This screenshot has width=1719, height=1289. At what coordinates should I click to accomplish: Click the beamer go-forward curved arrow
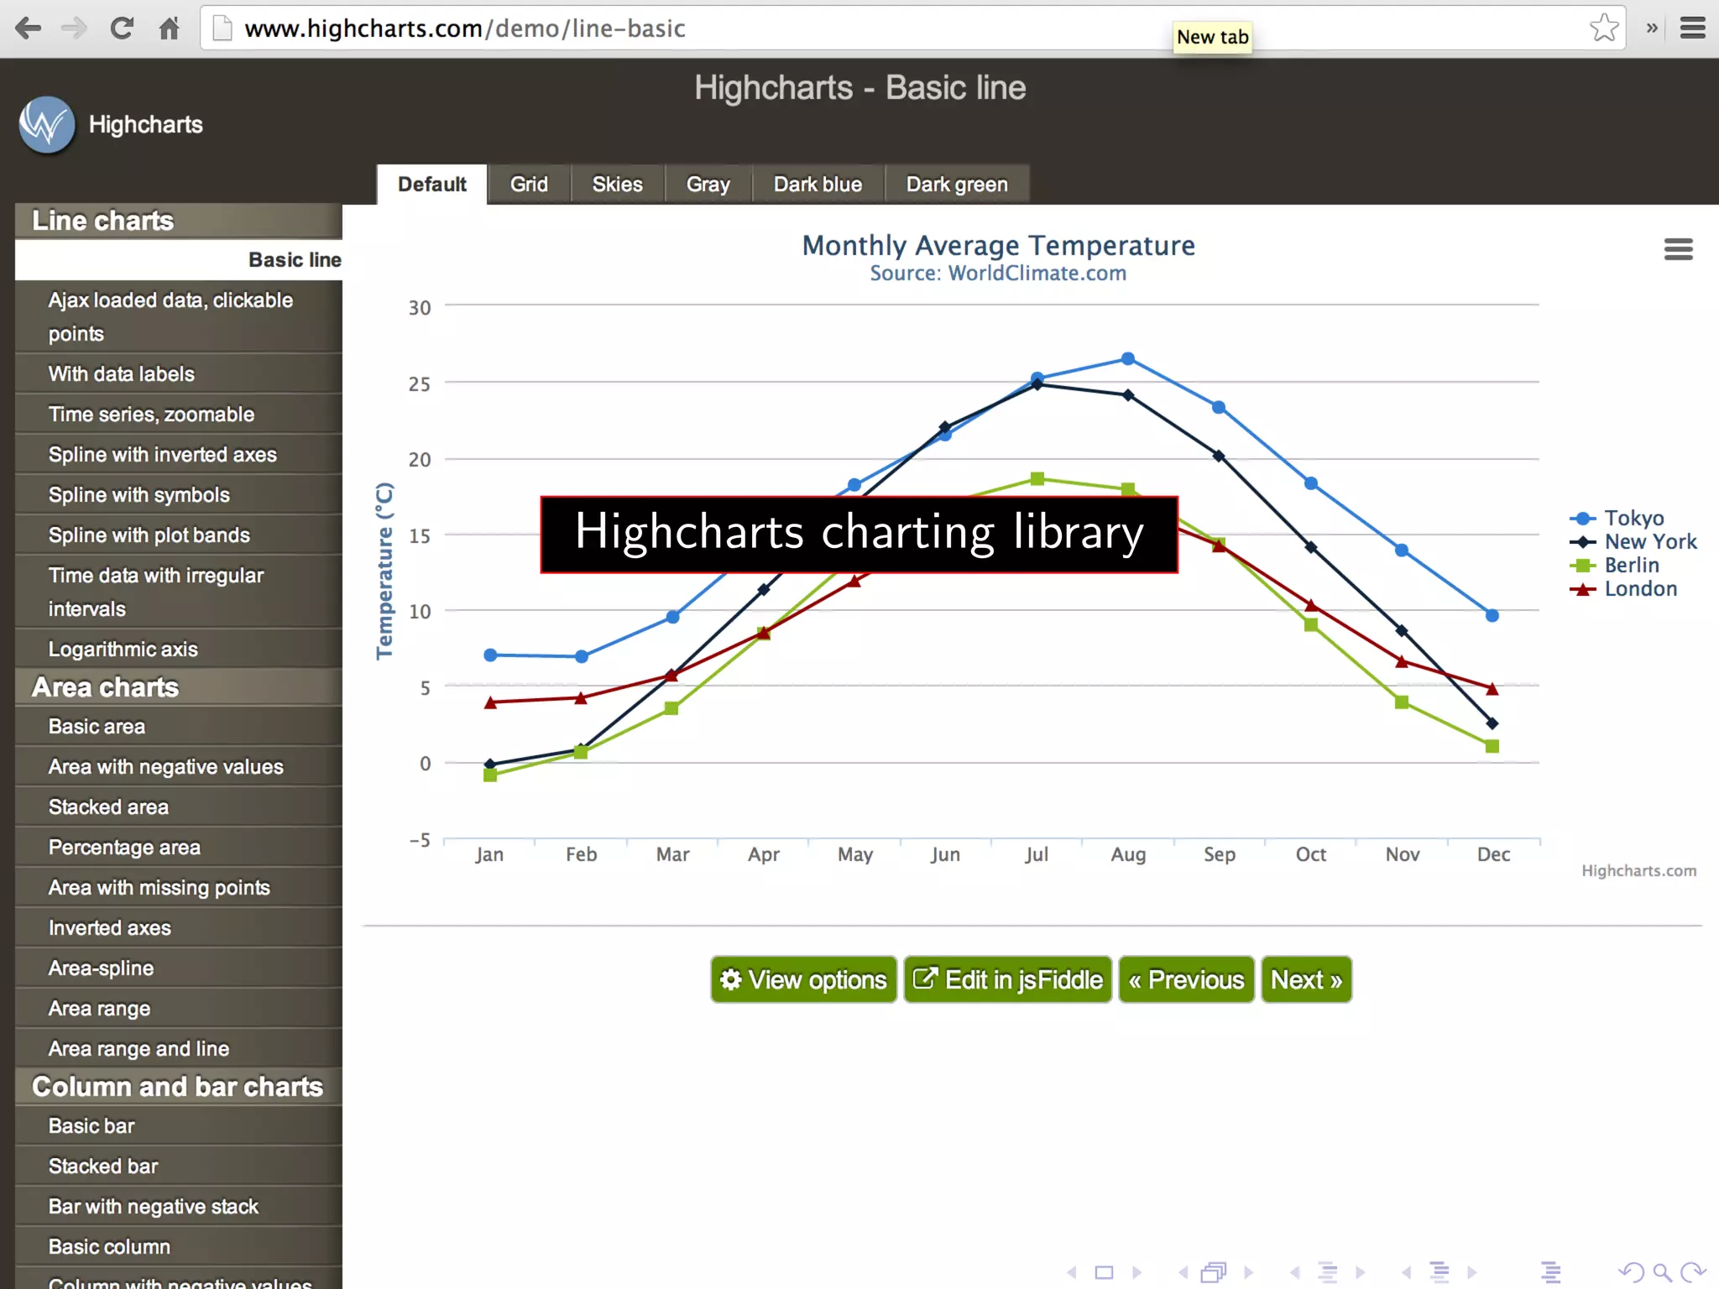(x=1693, y=1272)
